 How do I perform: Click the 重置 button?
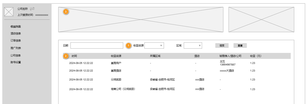click(240, 46)
